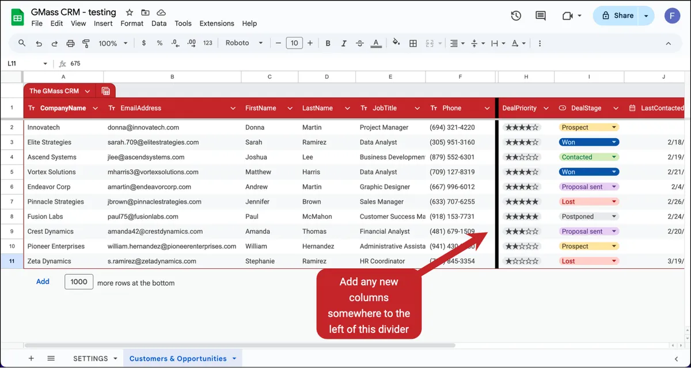Format as percent icon

pos(160,43)
